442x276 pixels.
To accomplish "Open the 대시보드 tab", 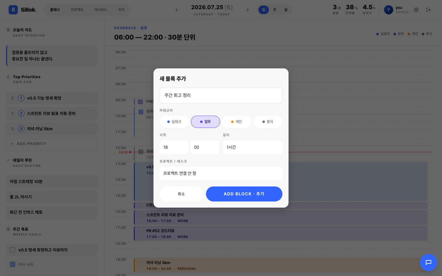I will pos(101,10).
